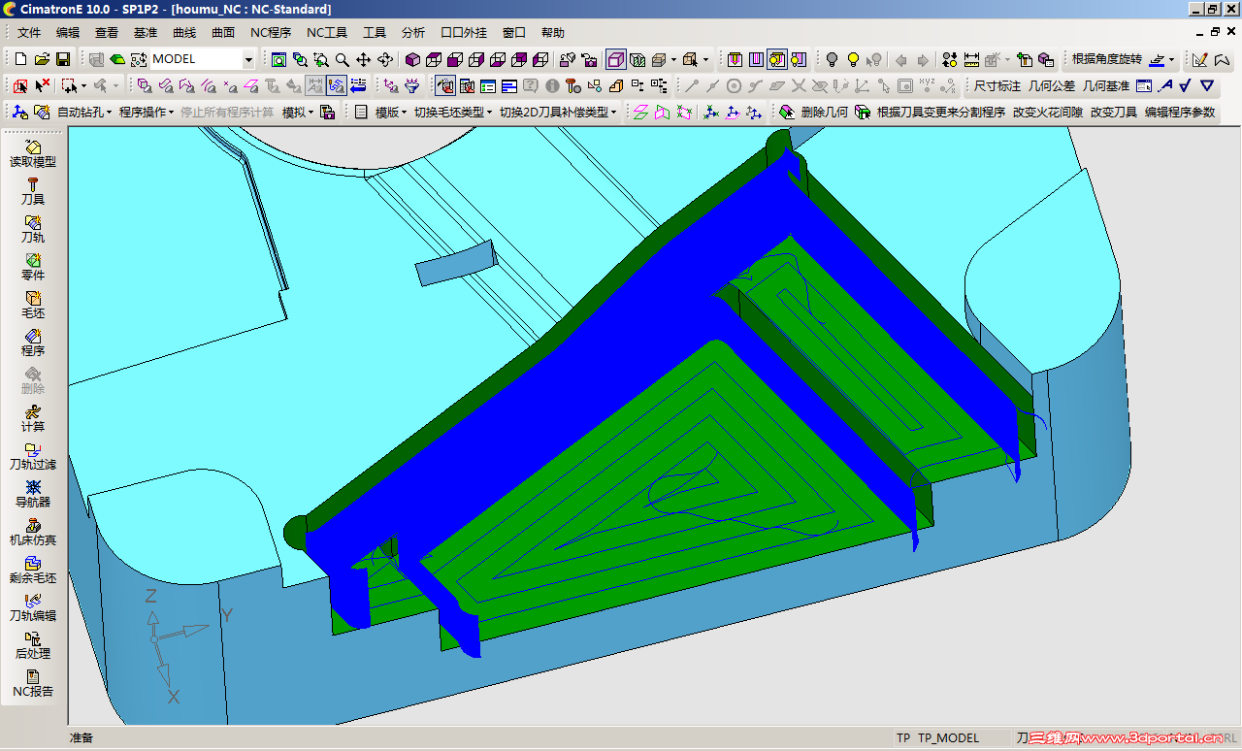
Task: Click the blue check mark icon
Action: (1186, 85)
